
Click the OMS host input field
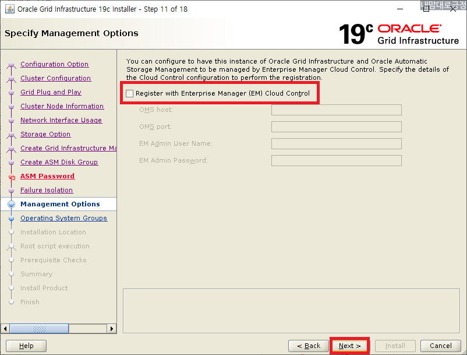click(336, 110)
